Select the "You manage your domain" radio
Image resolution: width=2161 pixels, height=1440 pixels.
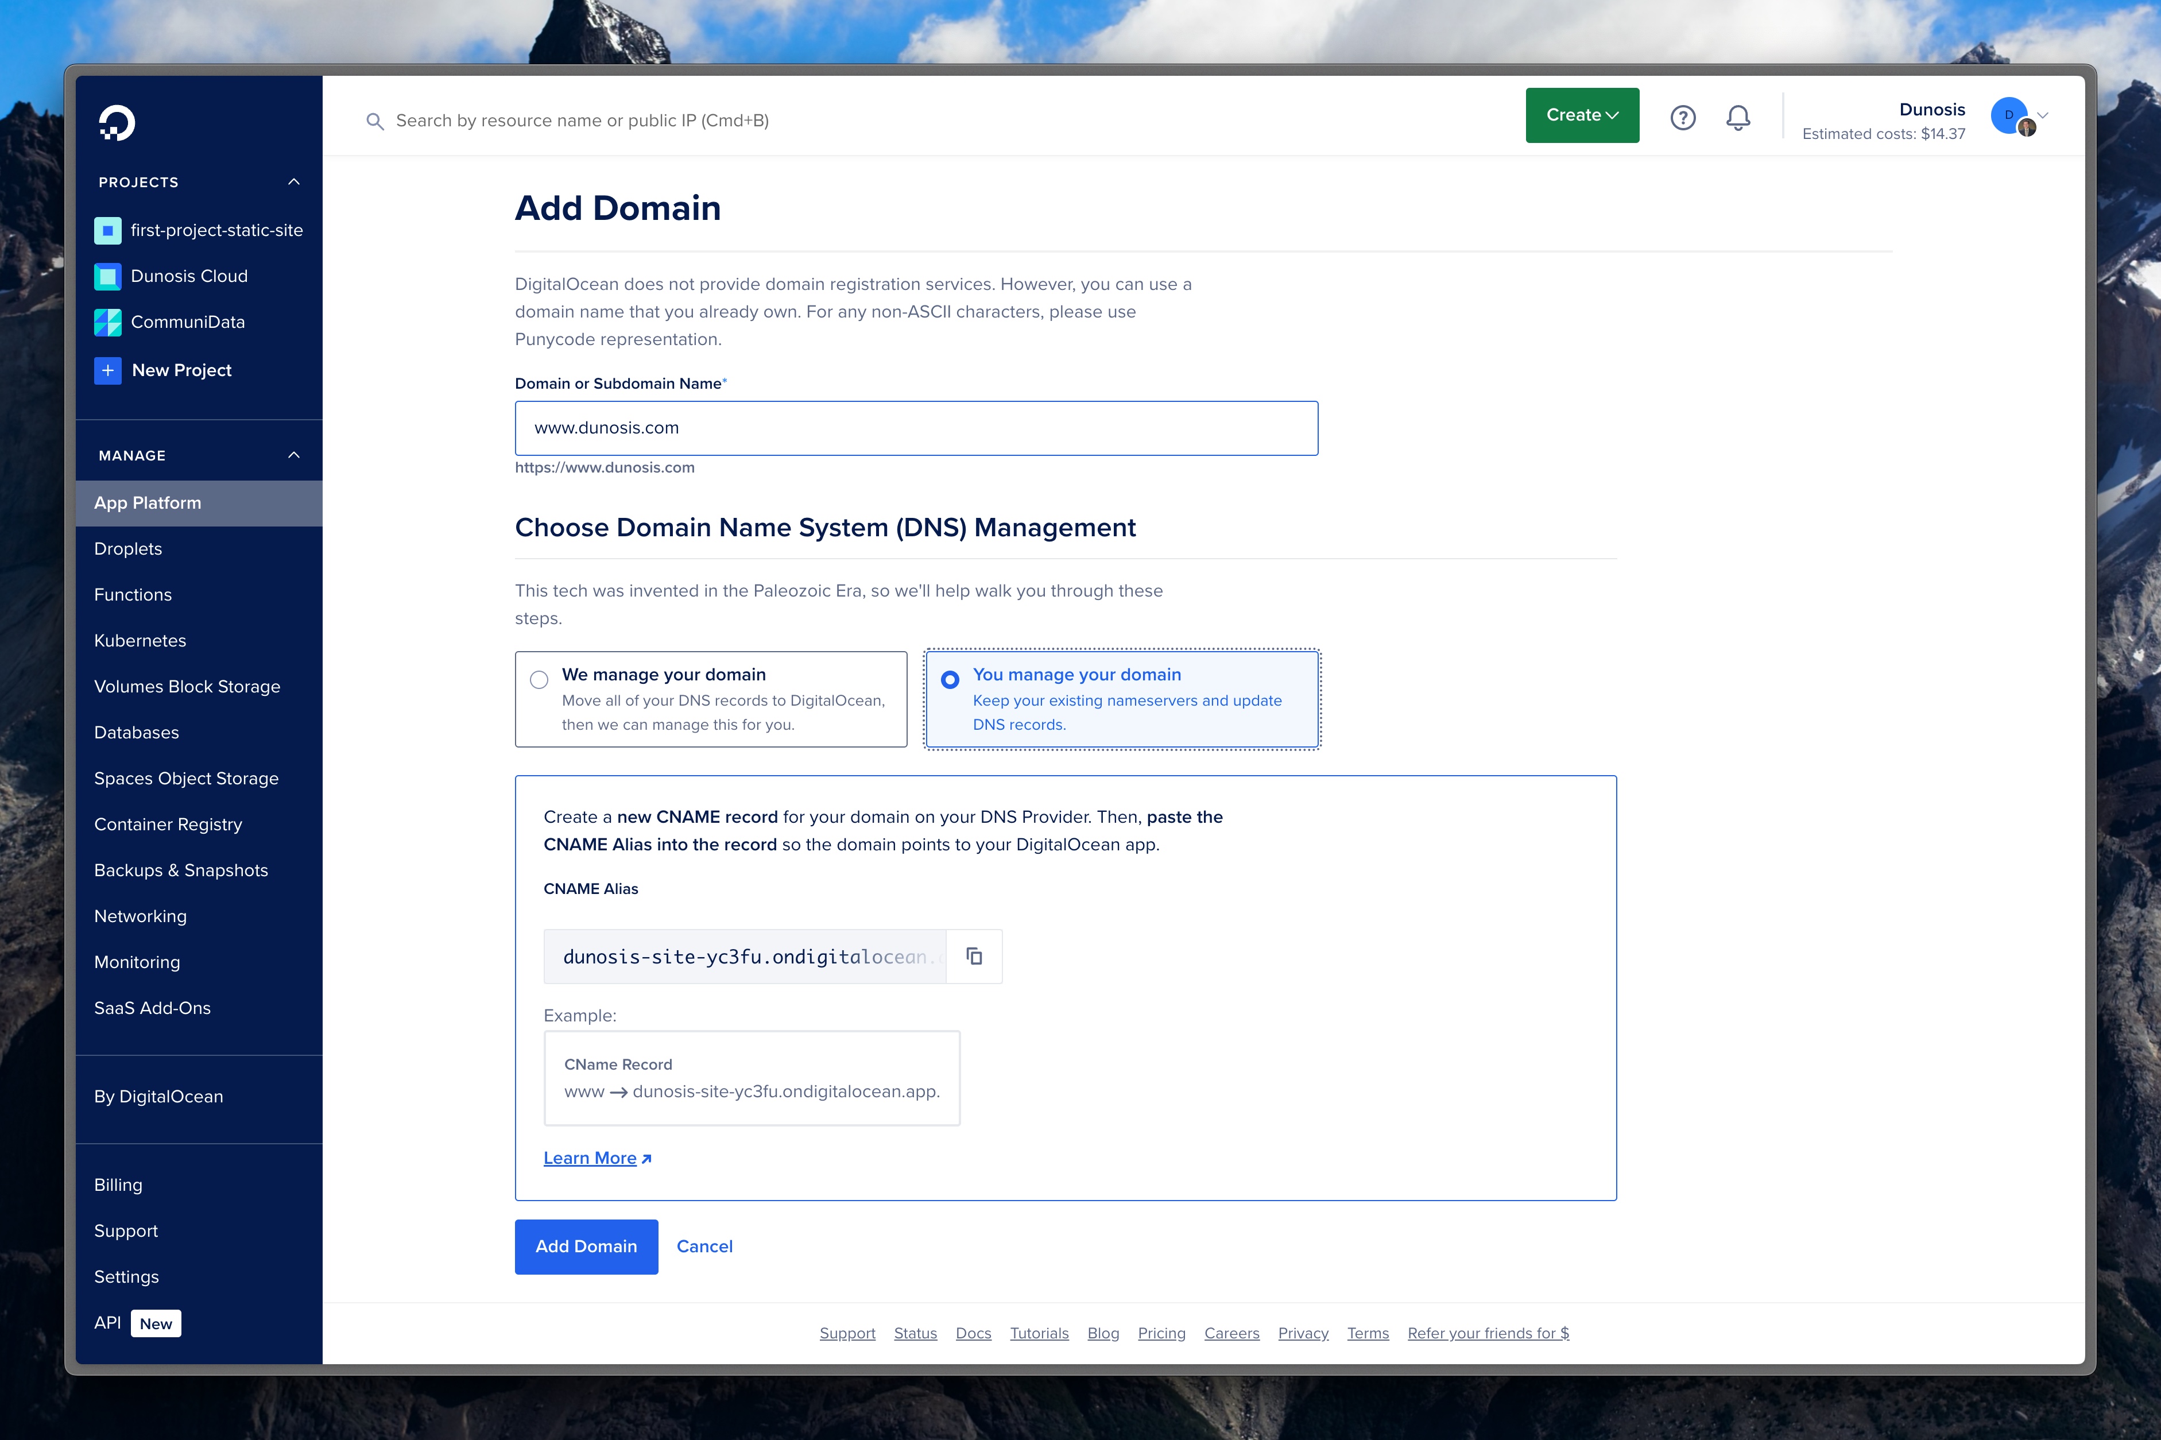click(950, 680)
